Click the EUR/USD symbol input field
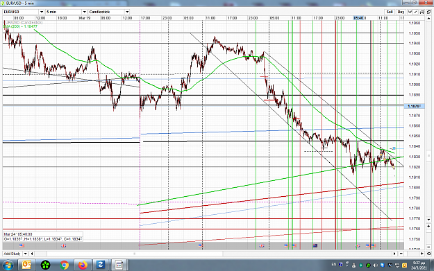Screen dimensions: 434x271 [x=21, y=12]
